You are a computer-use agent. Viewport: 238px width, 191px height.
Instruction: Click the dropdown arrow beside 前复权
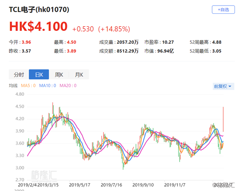point(230,86)
